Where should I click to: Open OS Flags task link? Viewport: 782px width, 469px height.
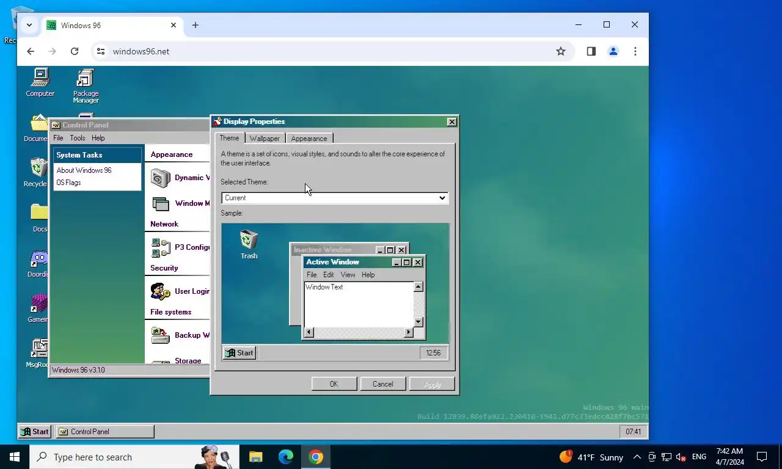coord(68,183)
